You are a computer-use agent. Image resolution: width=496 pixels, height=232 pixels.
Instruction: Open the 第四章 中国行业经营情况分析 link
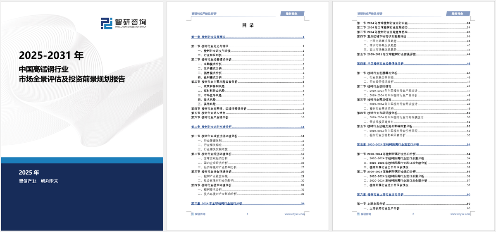pos(380,64)
